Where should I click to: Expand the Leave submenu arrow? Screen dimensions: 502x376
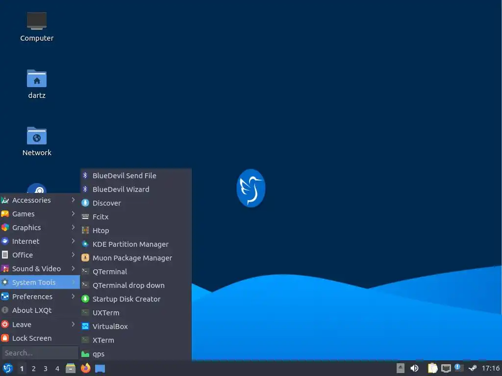pyautogui.click(x=73, y=324)
